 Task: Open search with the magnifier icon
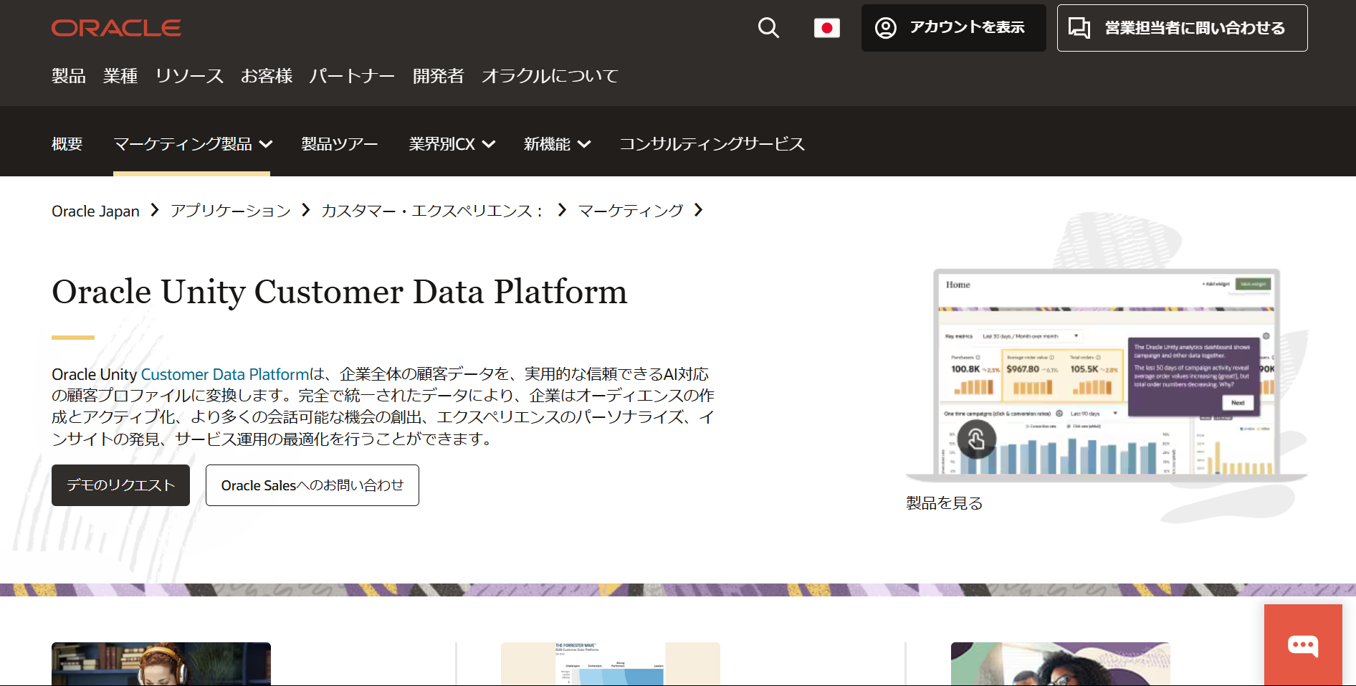tap(768, 28)
